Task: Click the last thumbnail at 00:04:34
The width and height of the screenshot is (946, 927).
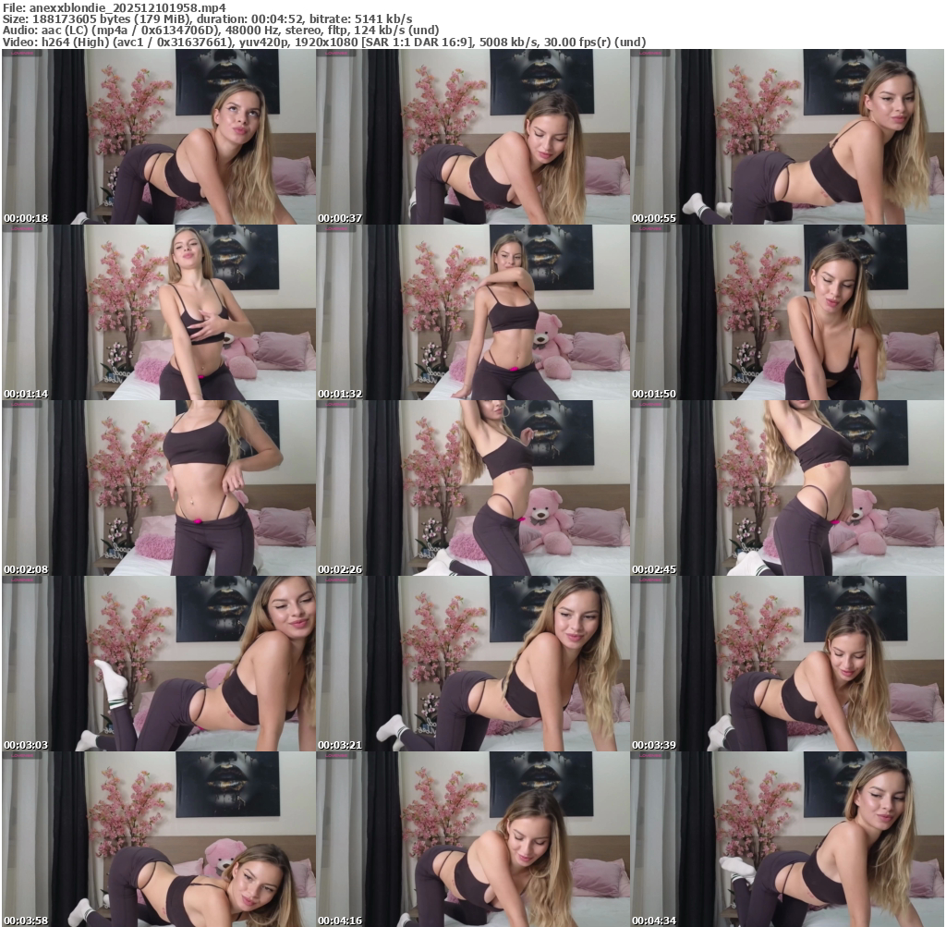Action: [787, 839]
